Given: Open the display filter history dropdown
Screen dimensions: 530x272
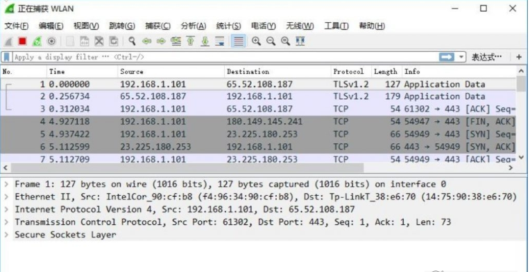Looking at the screenshot, I should (461, 57).
